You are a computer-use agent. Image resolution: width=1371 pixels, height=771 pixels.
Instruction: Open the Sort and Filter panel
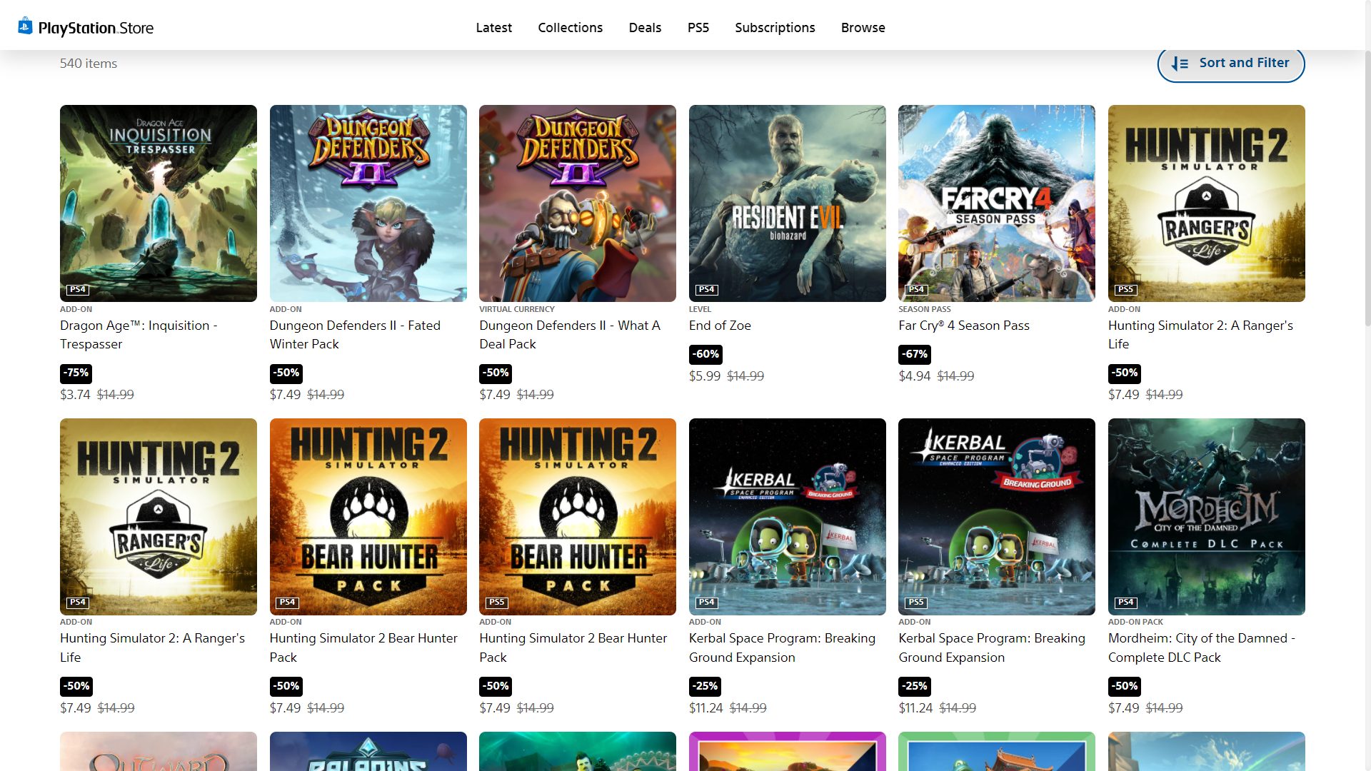pyautogui.click(x=1230, y=64)
